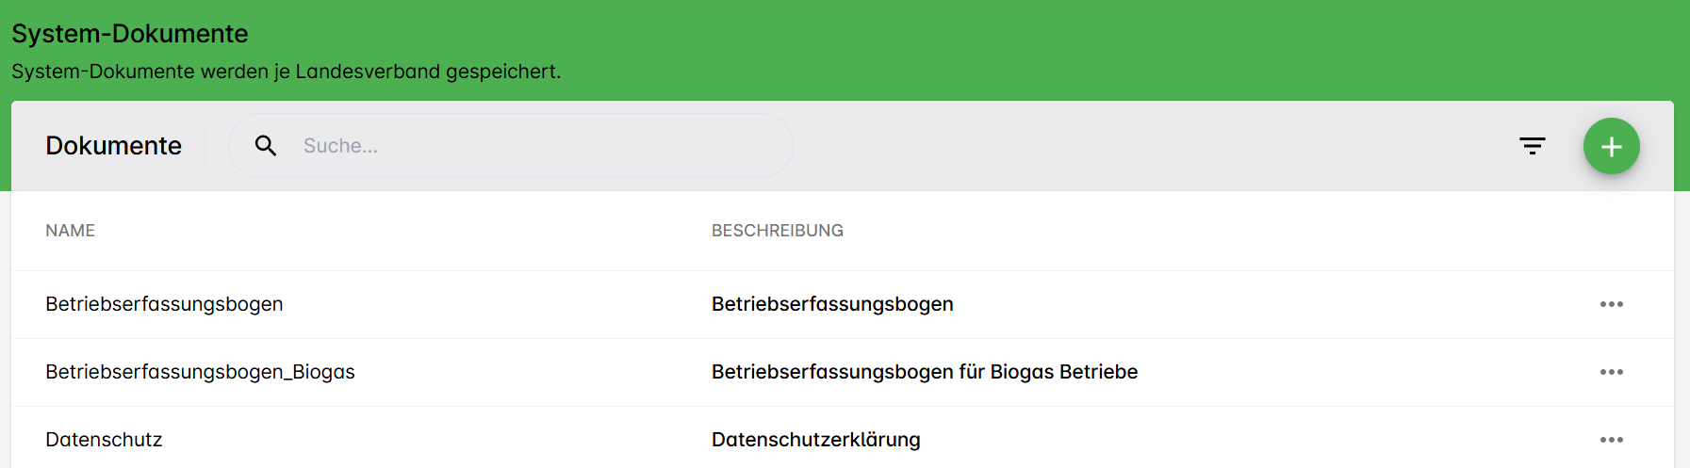Click the Betriebserfassungsbogen description cell
1690x468 pixels.
832,304
